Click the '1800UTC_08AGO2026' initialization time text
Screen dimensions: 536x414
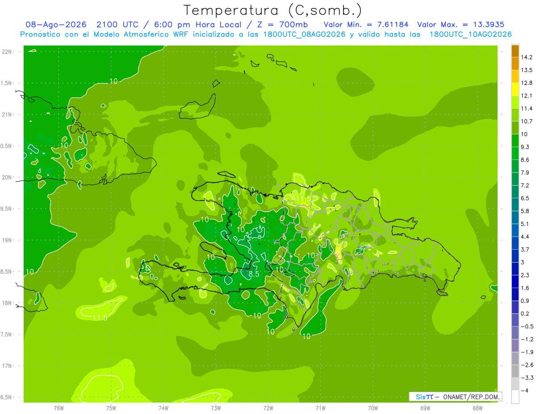pos(303,34)
